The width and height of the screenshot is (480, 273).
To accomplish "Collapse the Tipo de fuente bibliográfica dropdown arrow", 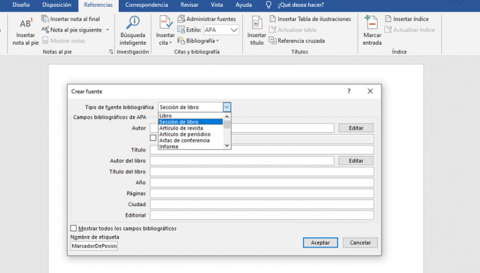I will (x=227, y=107).
